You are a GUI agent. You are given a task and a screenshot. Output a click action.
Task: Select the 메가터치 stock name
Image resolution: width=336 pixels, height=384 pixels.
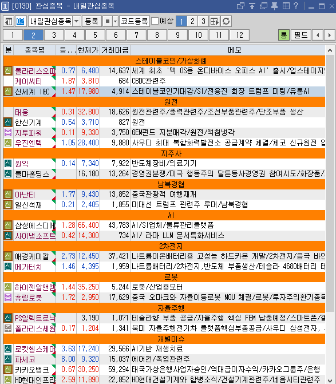(x=29, y=267)
